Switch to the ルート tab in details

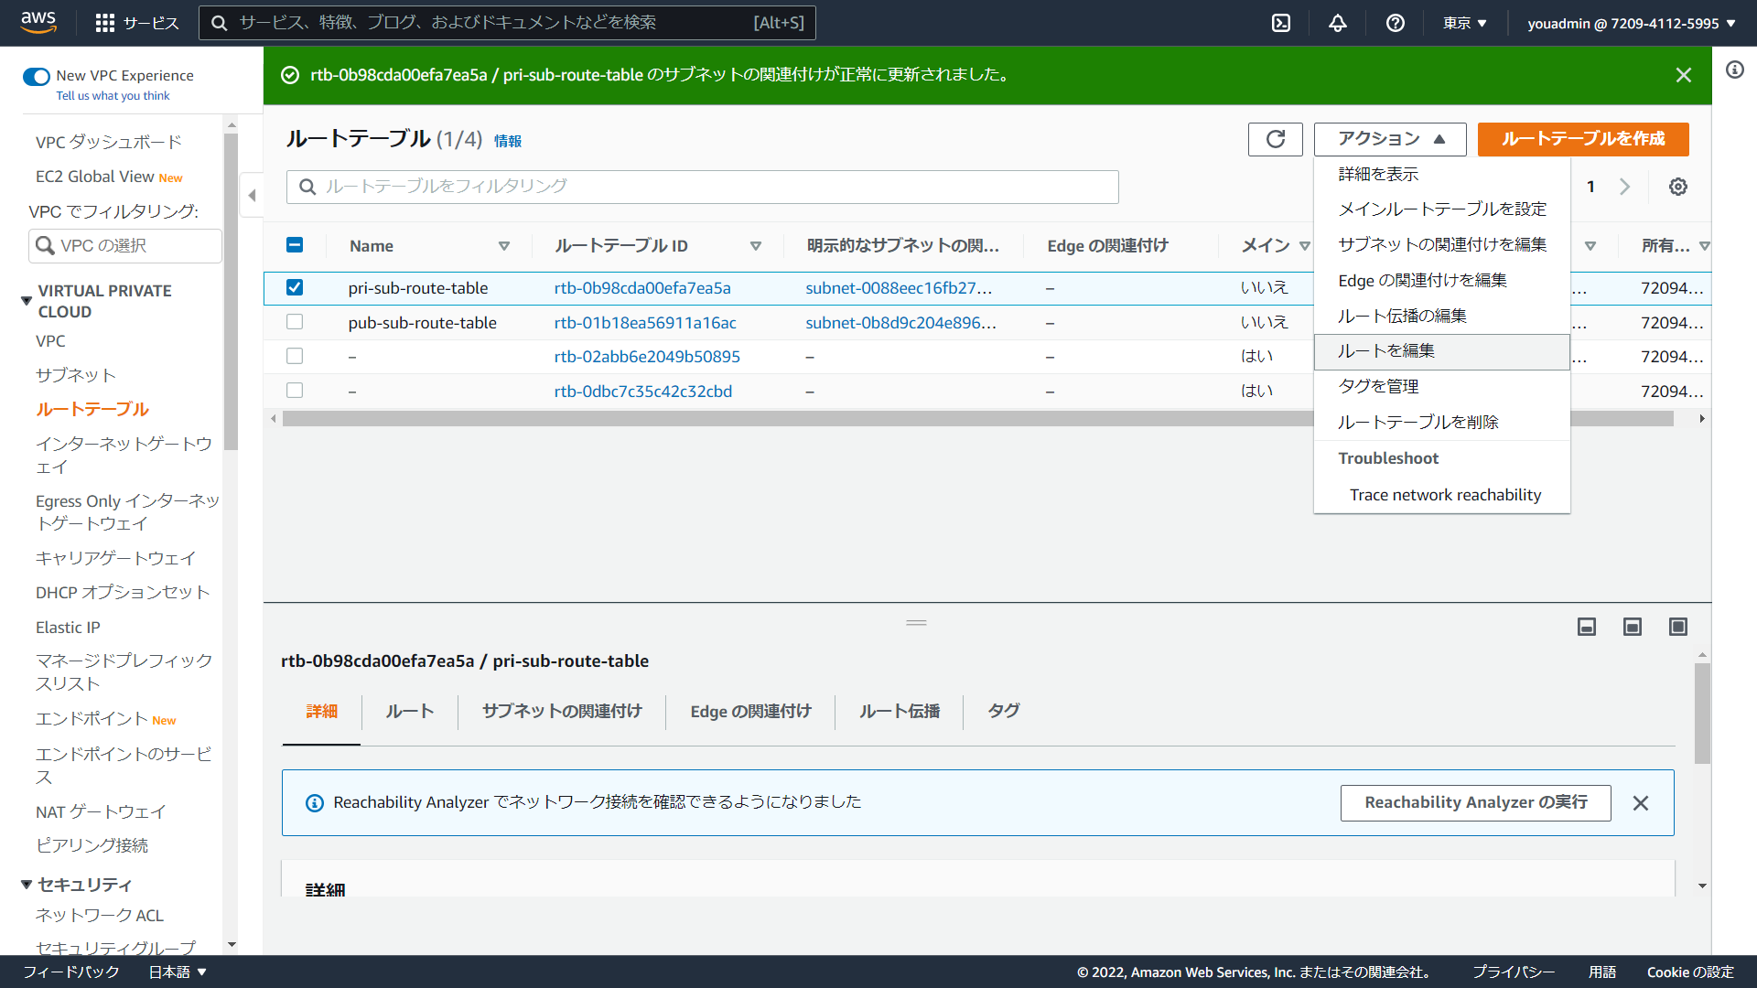click(409, 711)
